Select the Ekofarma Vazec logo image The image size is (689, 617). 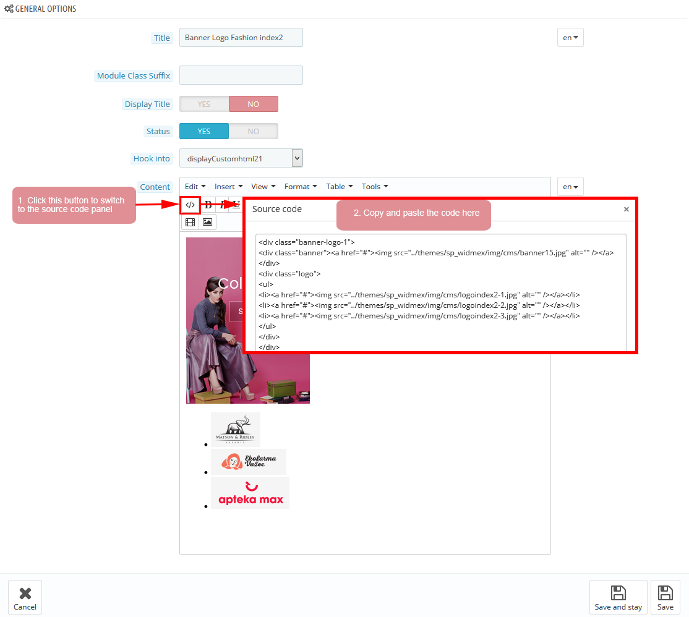(x=248, y=462)
